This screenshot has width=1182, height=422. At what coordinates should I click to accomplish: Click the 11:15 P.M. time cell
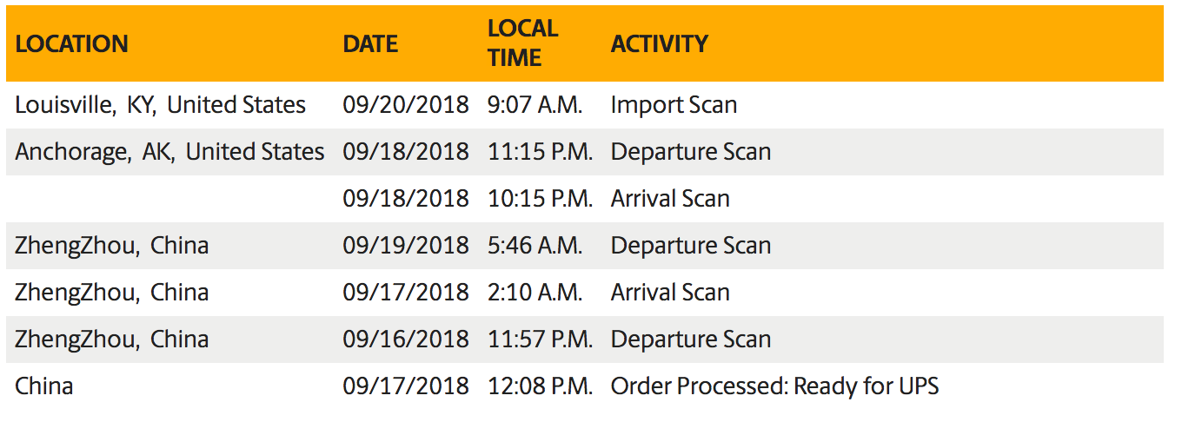(x=540, y=152)
